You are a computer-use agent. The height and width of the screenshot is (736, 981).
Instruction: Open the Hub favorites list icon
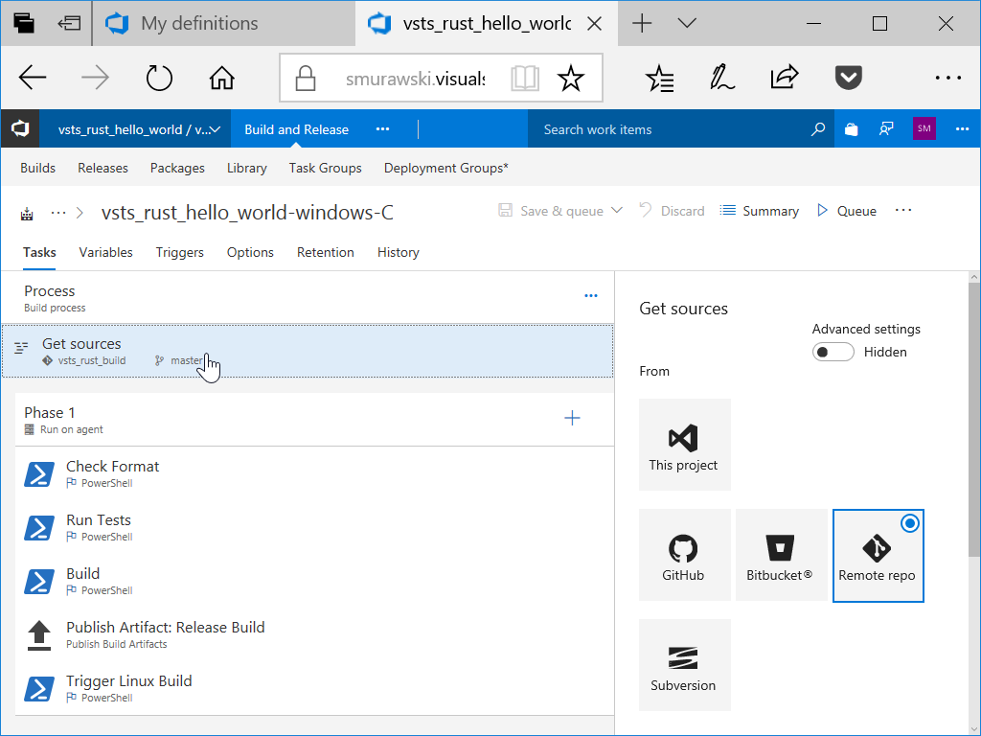pyautogui.click(x=660, y=79)
